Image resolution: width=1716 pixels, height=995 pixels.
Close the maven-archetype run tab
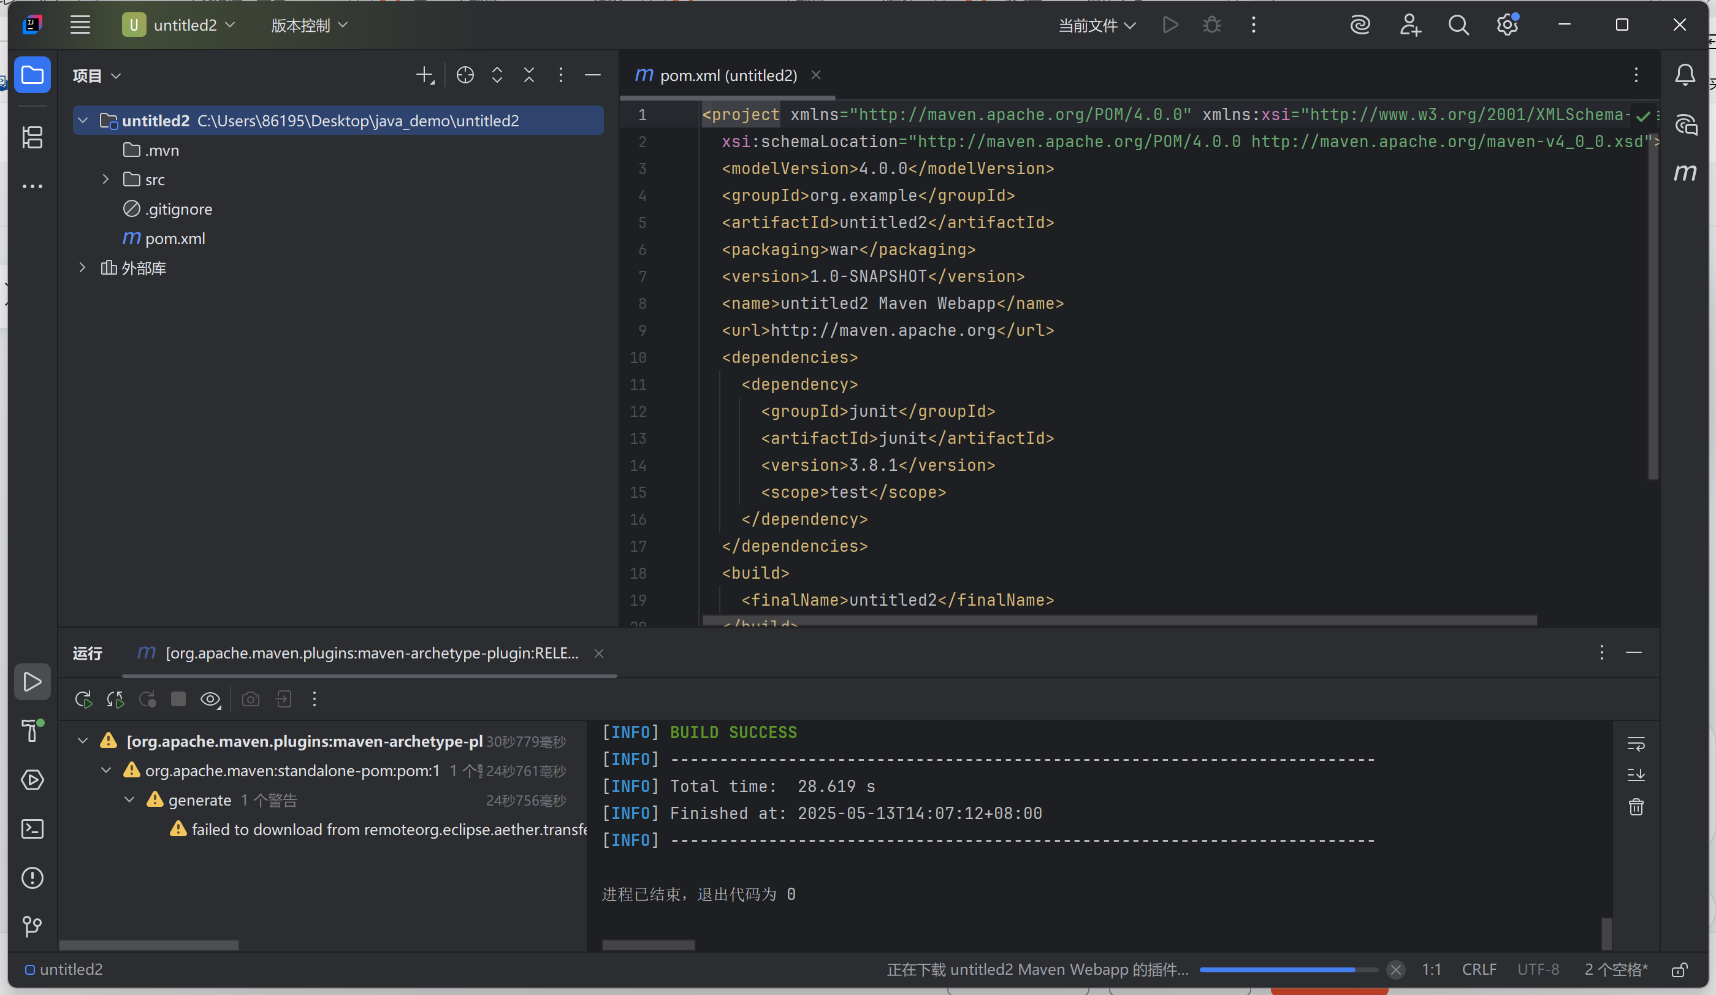[598, 653]
